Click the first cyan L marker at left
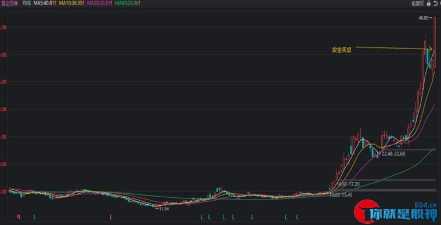Viewport: 441px width, 225px height. coord(35,216)
